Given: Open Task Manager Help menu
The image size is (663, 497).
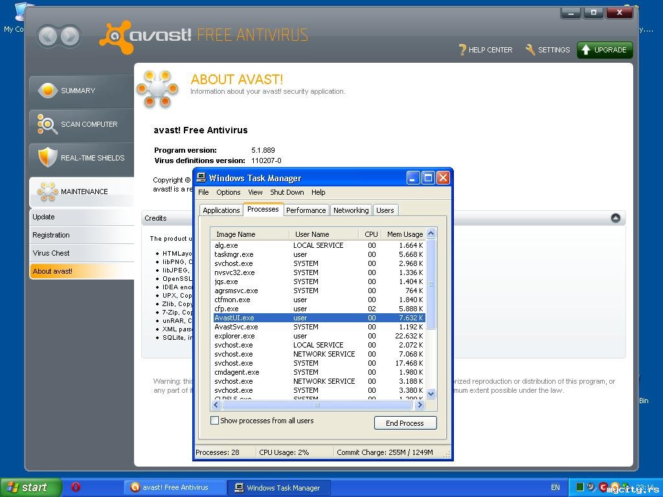Looking at the screenshot, I should point(318,192).
